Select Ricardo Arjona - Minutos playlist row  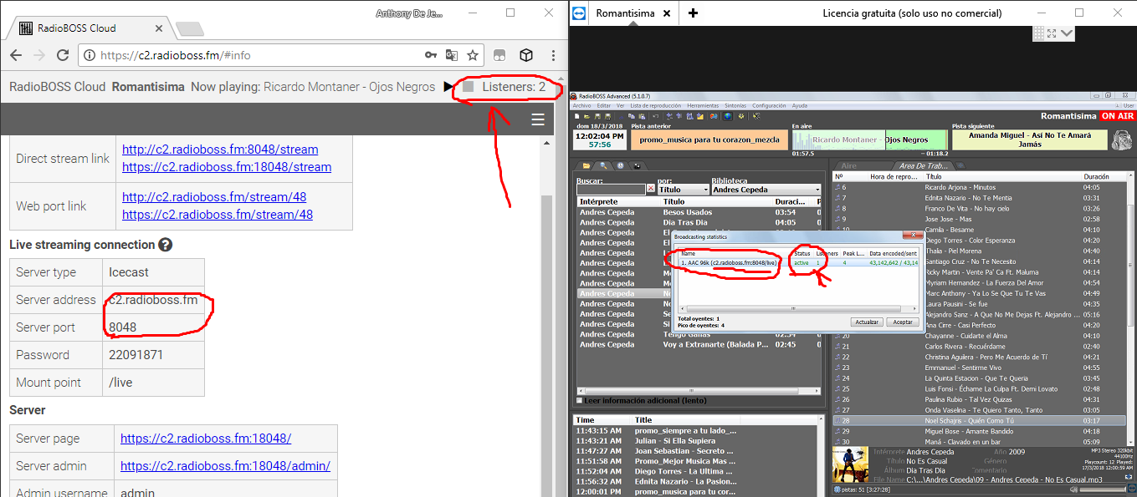tap(979, 187)
